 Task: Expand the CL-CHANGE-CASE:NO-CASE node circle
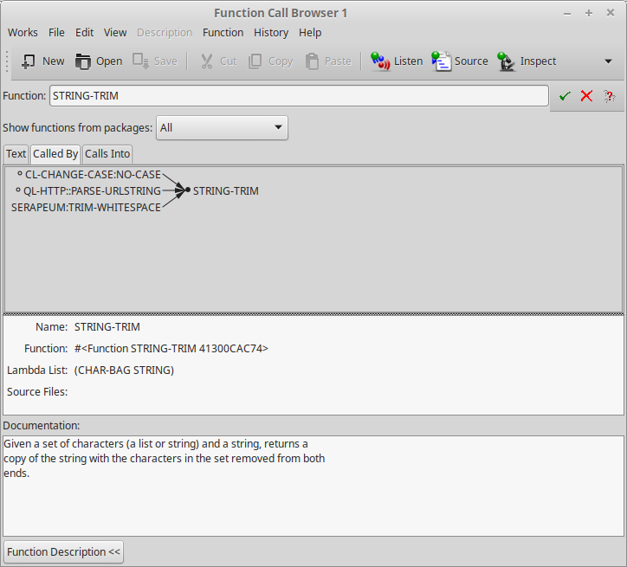click(x=20, y=174)
